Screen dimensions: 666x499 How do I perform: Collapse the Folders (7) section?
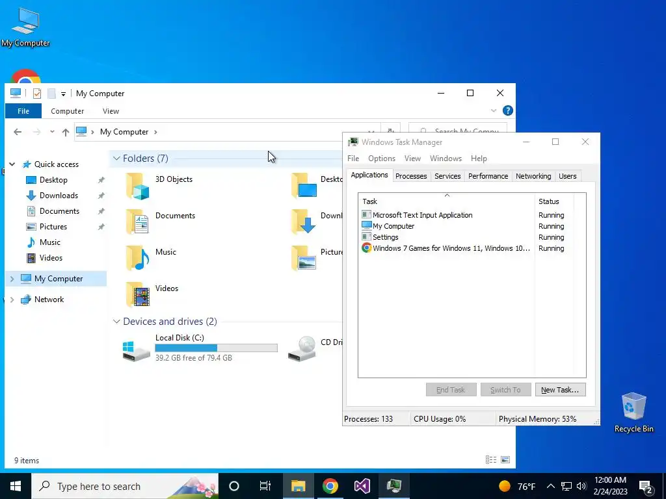tap(116, 159)
